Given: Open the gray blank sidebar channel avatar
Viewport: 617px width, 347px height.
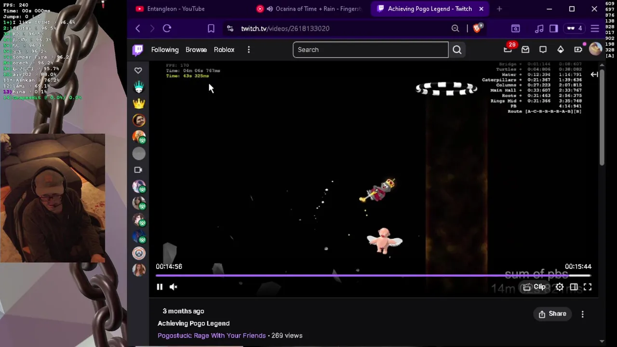Looking at the screenshot, I should pos(139,154).
